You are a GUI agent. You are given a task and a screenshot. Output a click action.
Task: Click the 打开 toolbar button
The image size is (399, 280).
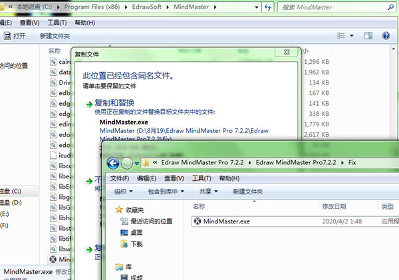[x=15, y=36]
